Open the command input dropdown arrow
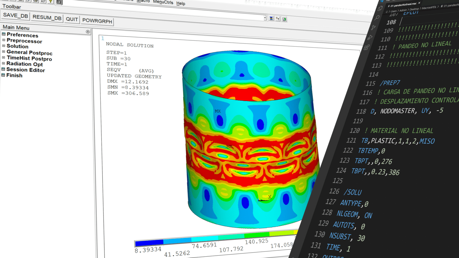The image size is (459, 258). 265,18
